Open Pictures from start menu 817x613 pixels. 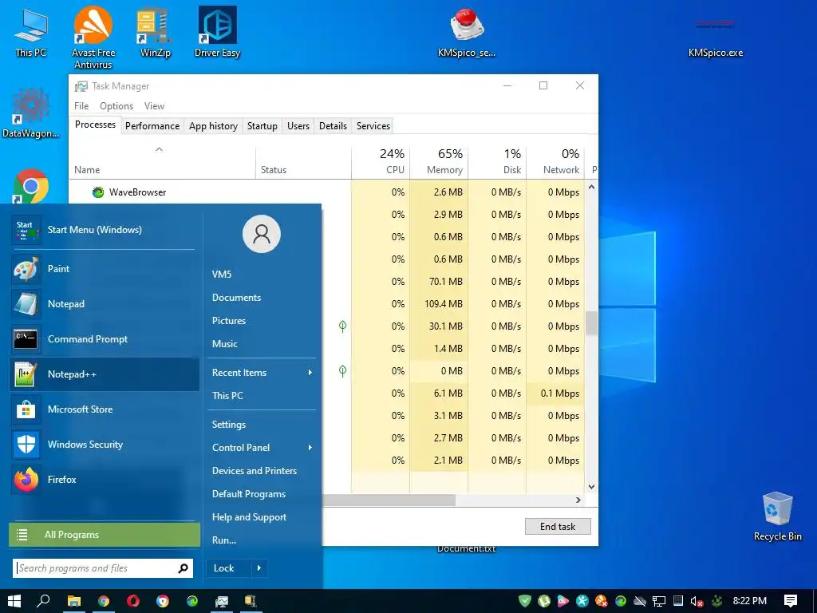(229, 321)
